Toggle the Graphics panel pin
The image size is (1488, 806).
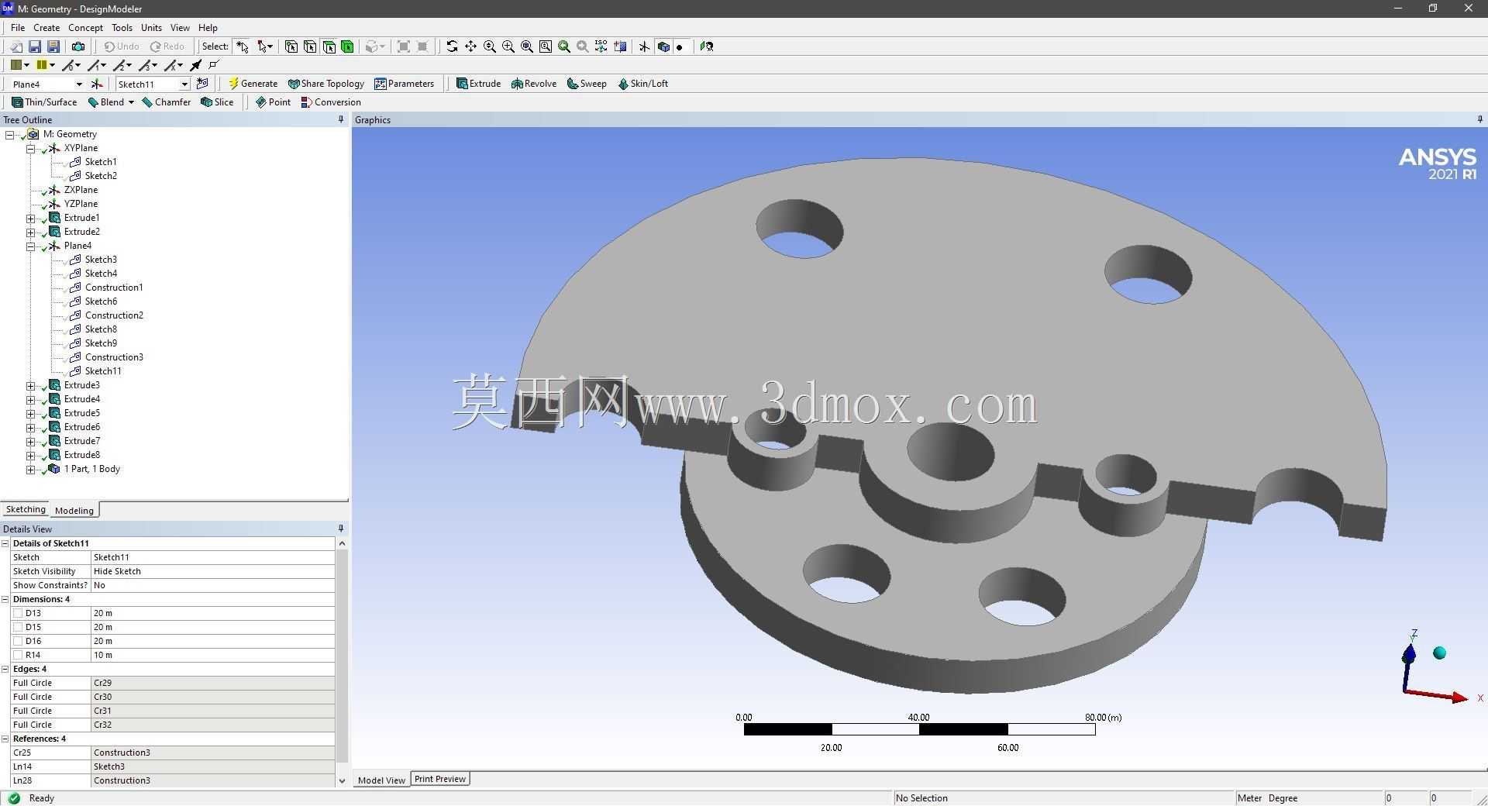(1480, 119)
